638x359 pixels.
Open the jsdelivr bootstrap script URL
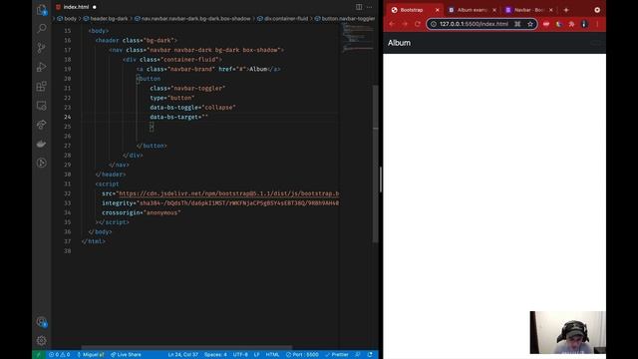coord(228,193)
